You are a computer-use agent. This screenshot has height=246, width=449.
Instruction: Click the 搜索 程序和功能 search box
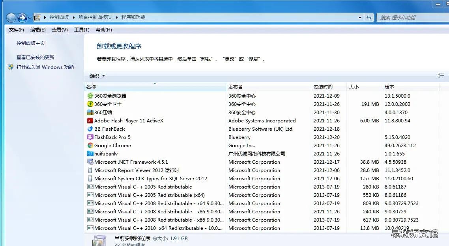412,17
